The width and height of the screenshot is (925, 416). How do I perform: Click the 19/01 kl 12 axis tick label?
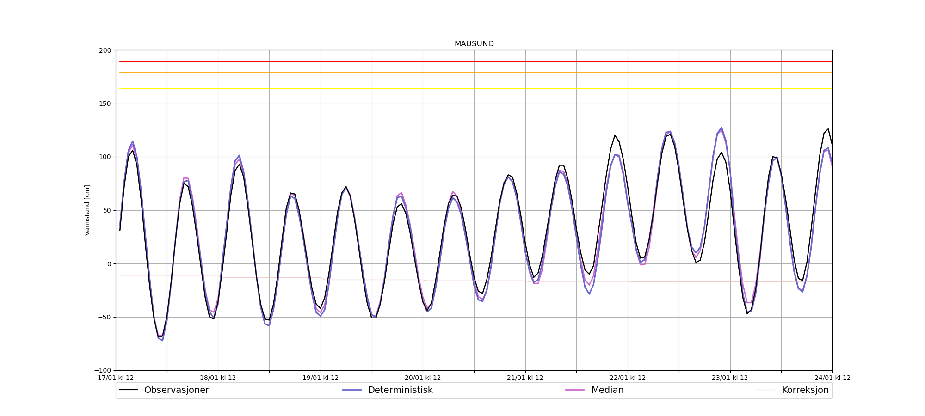321,378
